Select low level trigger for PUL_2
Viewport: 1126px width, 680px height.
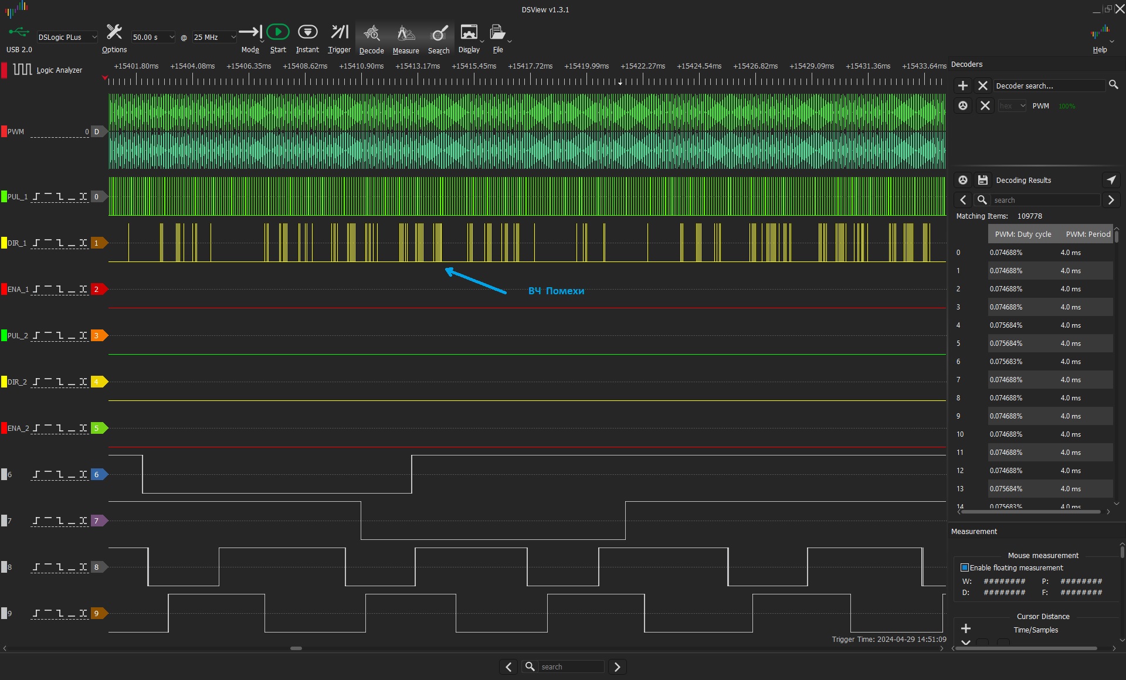pyautogui.click(x=72, y=335)
